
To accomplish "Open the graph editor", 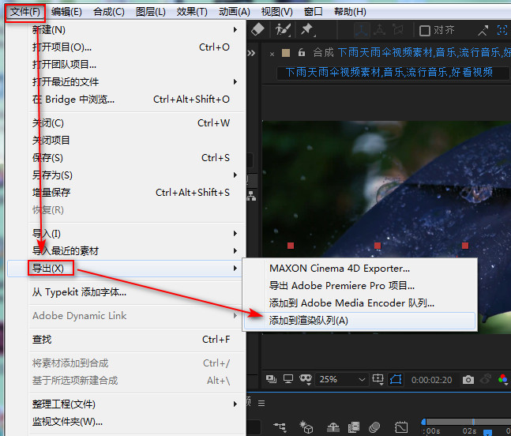I will click(x=401, y=427).
